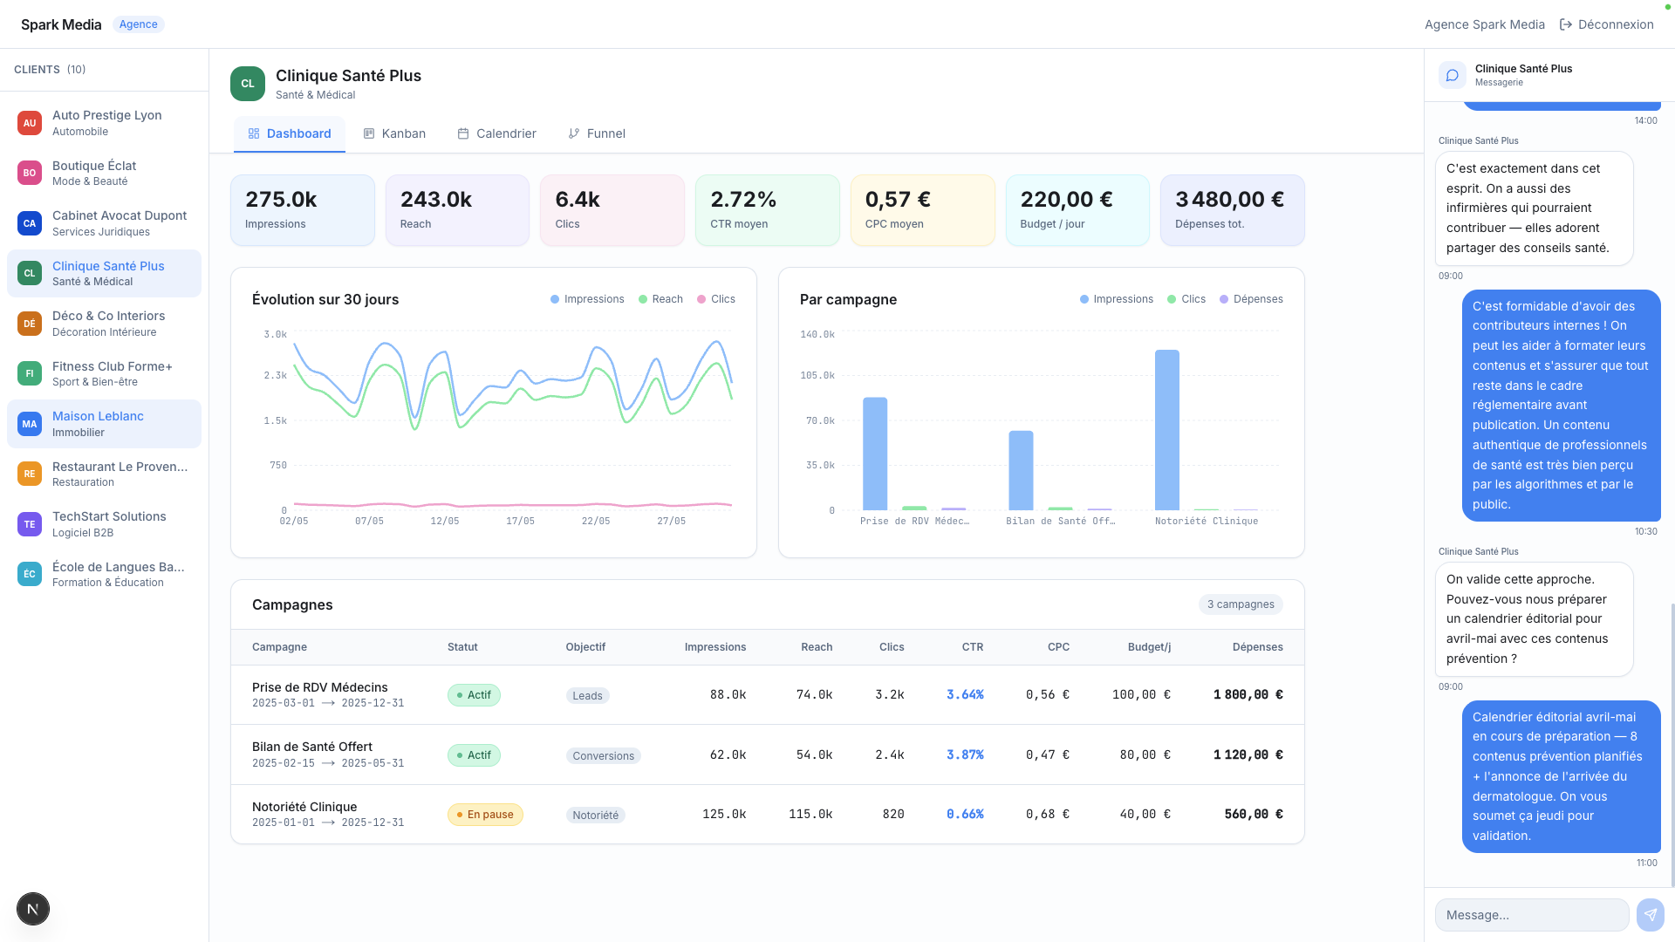1675x942 pixels.
Task: Click the send message paper plane icon
Action: [x=1650, y=915]
